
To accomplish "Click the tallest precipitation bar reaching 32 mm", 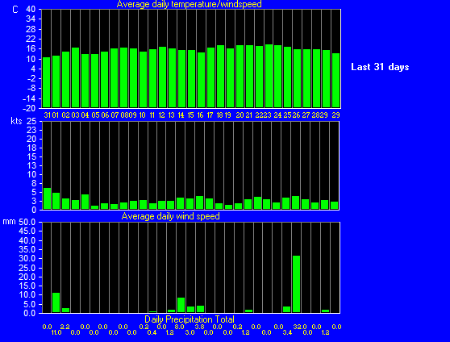I will coord(296,284).
